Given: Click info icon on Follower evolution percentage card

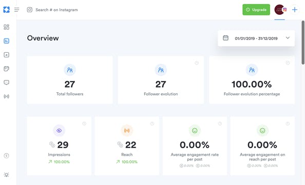Looking at the screenshot, I should point(288,63).
